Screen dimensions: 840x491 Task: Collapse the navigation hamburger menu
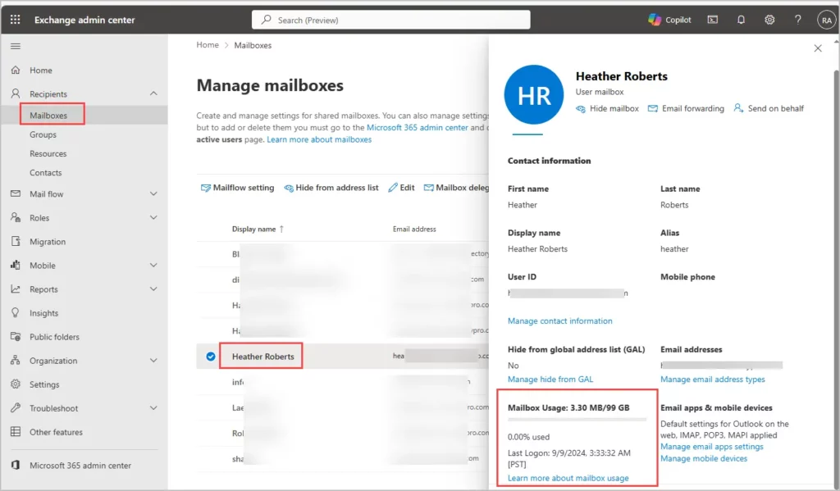(16, 46)
